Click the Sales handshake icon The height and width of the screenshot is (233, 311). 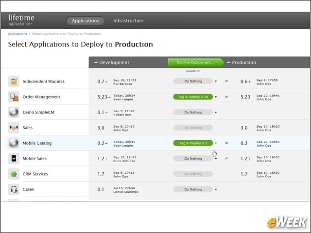point(14,128)
